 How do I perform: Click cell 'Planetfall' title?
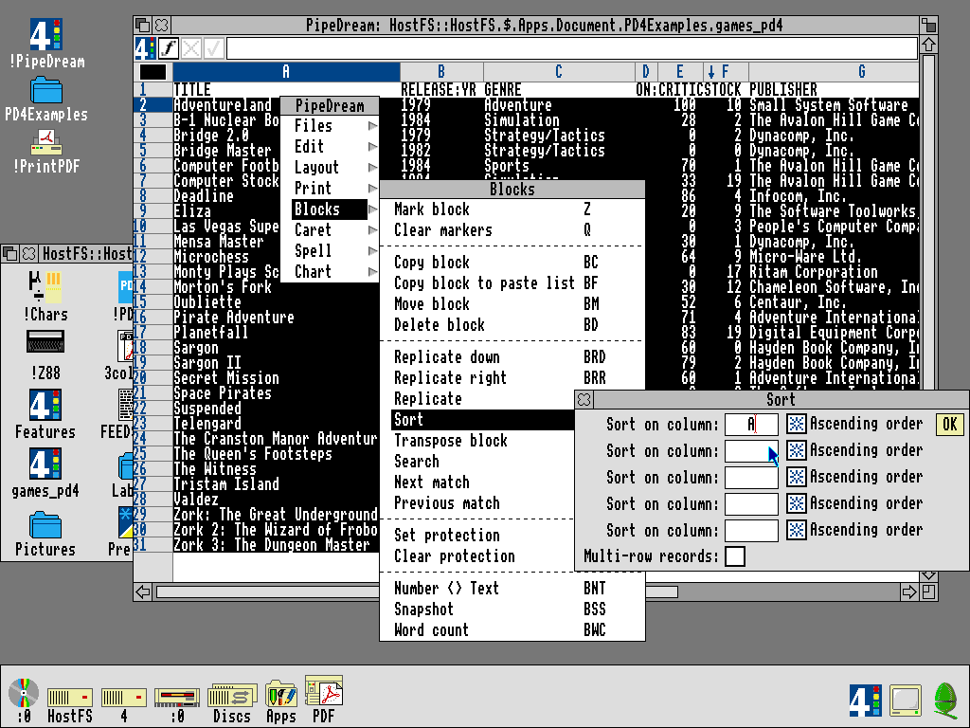[x=210, y=333]
